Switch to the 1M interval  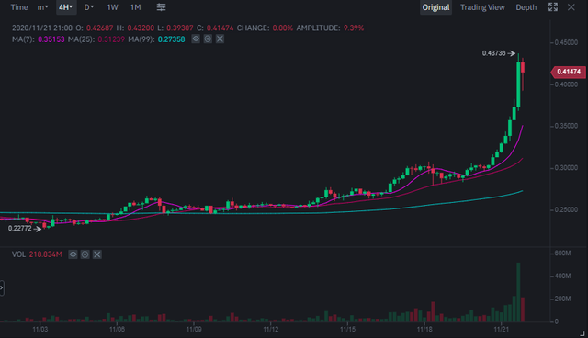pos(135,7)
